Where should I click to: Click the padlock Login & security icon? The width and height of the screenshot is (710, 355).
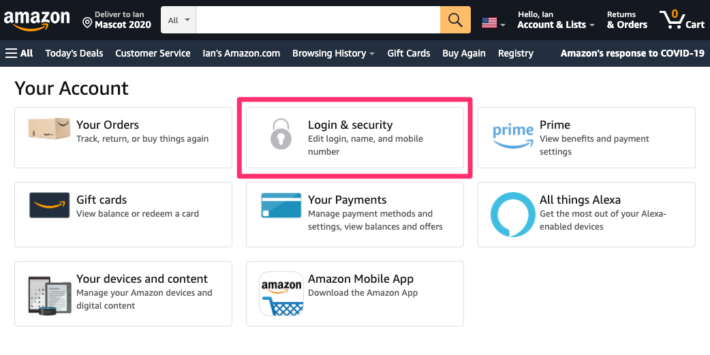[x=281, y=134]
